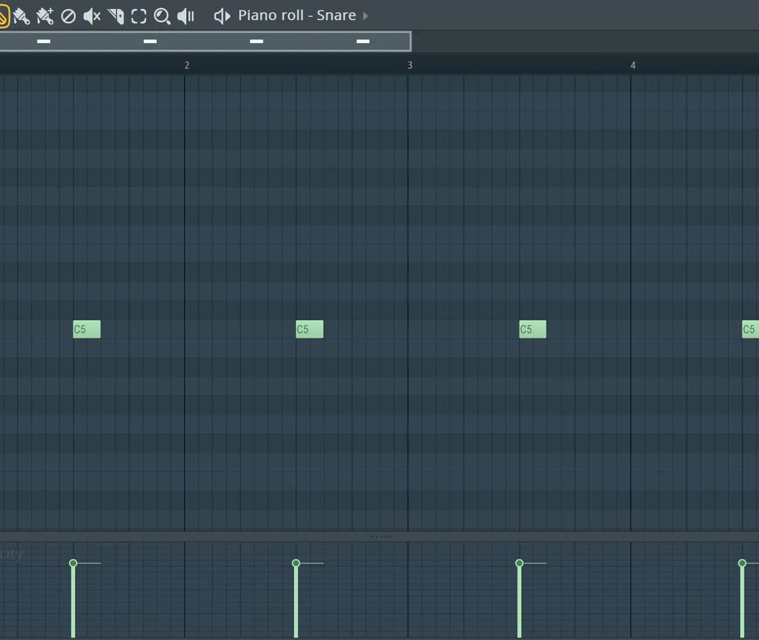Select the C5 note in bar 1
The height and width of the screenshot is (640, 759).
(x=87, y=329)
